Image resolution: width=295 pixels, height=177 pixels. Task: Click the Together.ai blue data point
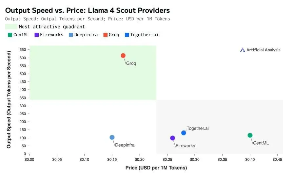[x=184, y=133]
